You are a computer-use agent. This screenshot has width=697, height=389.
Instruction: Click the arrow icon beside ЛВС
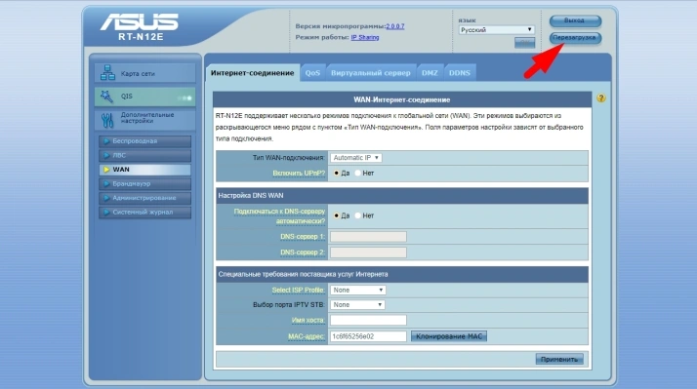tap(106, 155)
